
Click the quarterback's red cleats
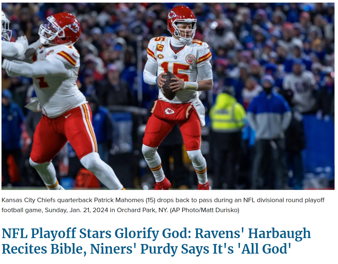click(181, 184)
